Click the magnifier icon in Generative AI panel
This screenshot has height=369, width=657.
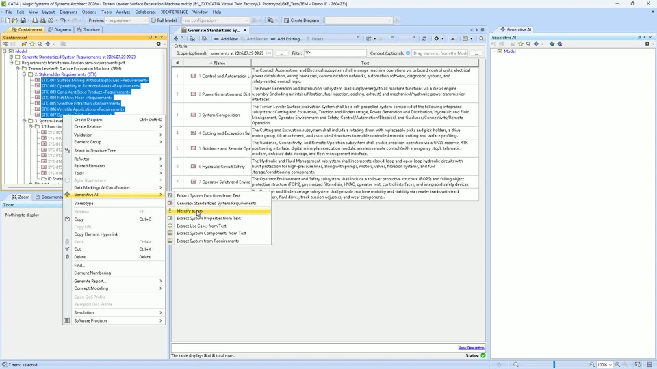528,44
